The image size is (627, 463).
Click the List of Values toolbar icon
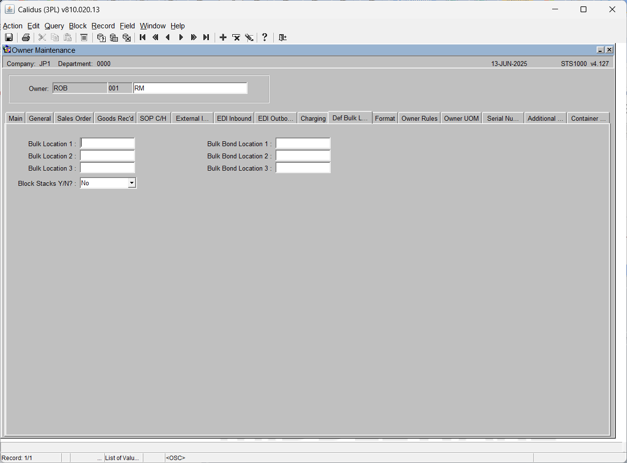coord(84,38)
